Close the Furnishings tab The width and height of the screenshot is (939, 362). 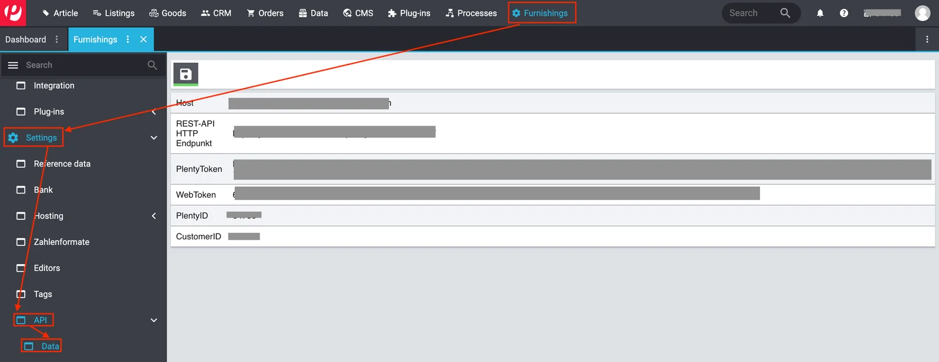(143, 39)
